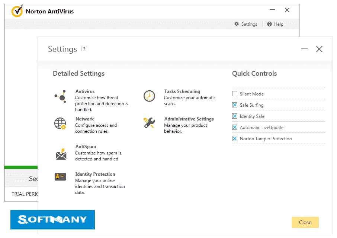Image resolution: width=337 pixels, height=238 pixels.
Task: Minimize the Settings dialog
Action: point(304,49)
